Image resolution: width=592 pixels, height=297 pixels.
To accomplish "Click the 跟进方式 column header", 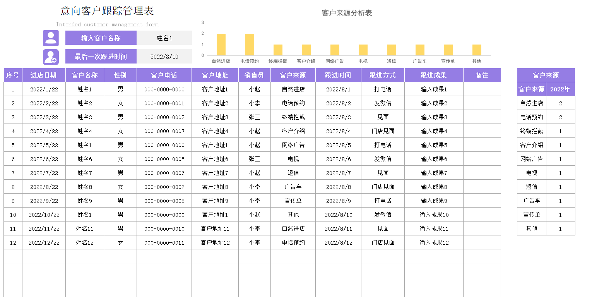I will click(383, 75).
